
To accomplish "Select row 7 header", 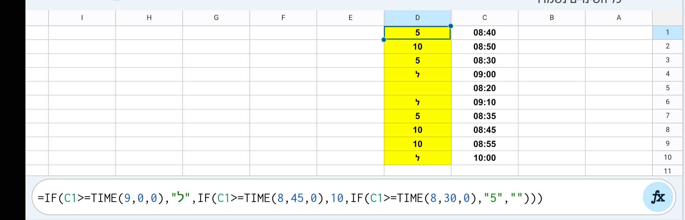I will 668,116.
